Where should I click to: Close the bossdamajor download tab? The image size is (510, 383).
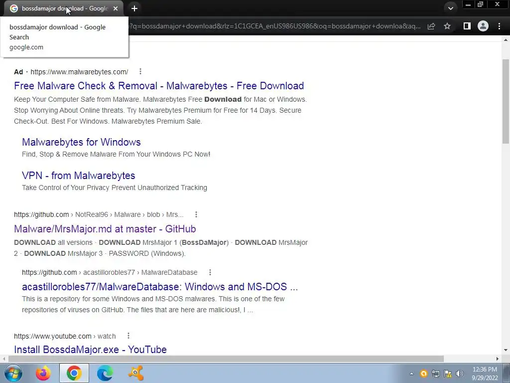(116, 8)
